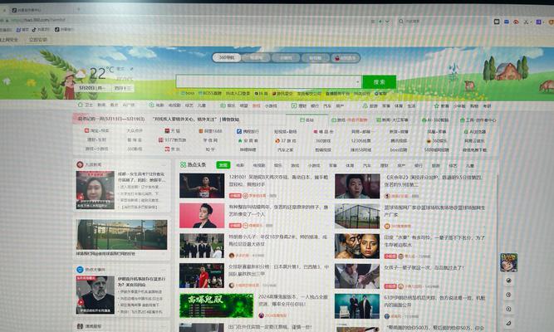Open the cartoon game avatar floating icon
Viewport: 554px width, 332px height.
[508, 262]
